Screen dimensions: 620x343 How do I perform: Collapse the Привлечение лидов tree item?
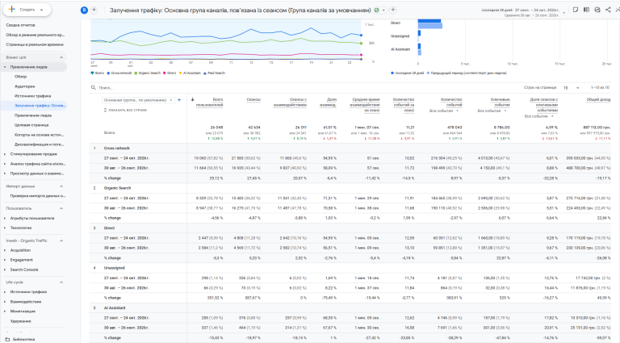pos(5,67)
